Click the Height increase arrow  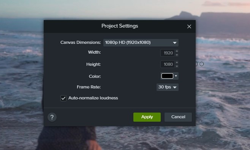click(177, 62)
